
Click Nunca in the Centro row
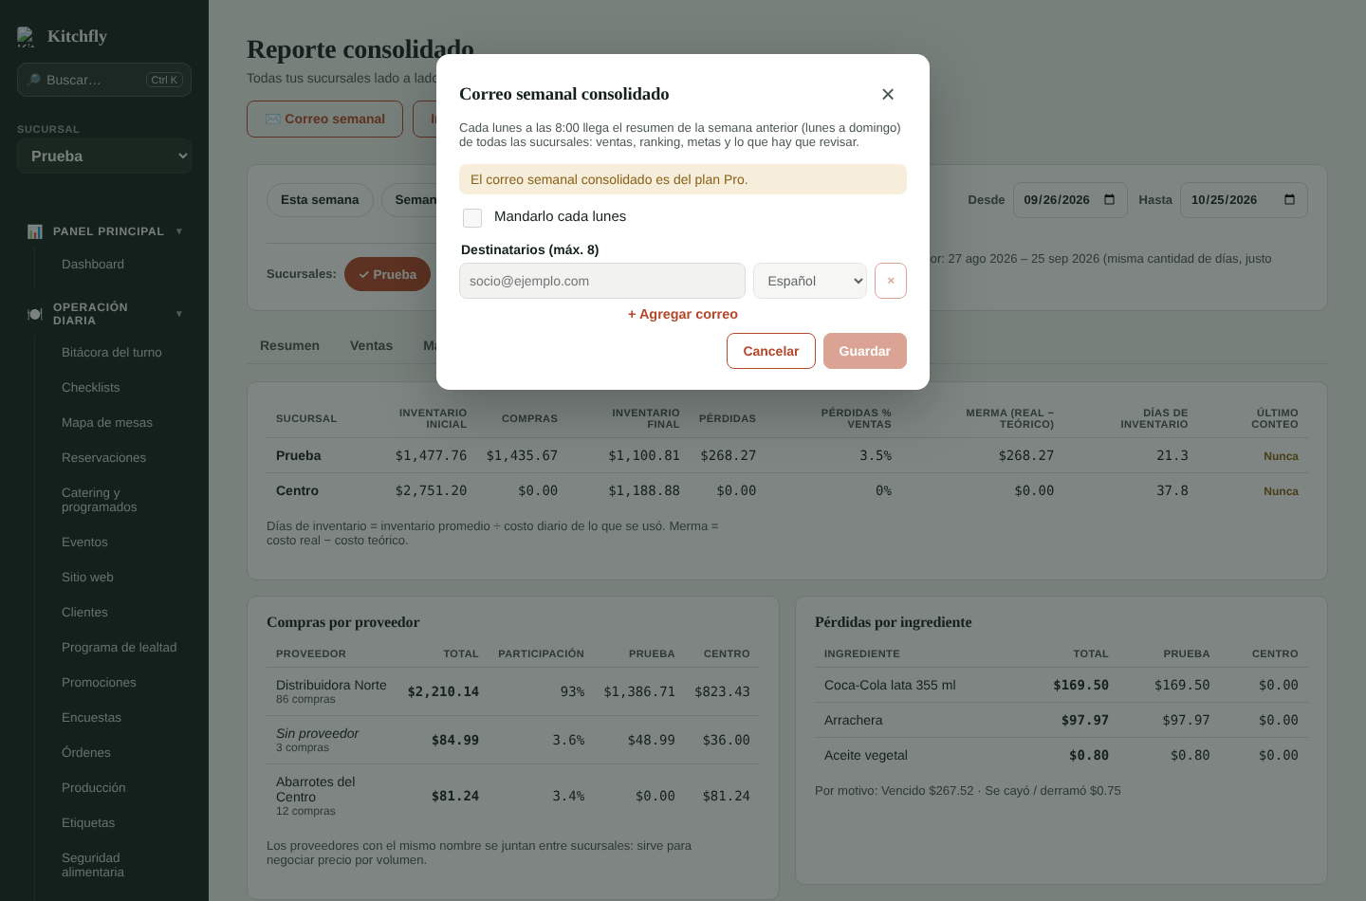[1281, 491]
